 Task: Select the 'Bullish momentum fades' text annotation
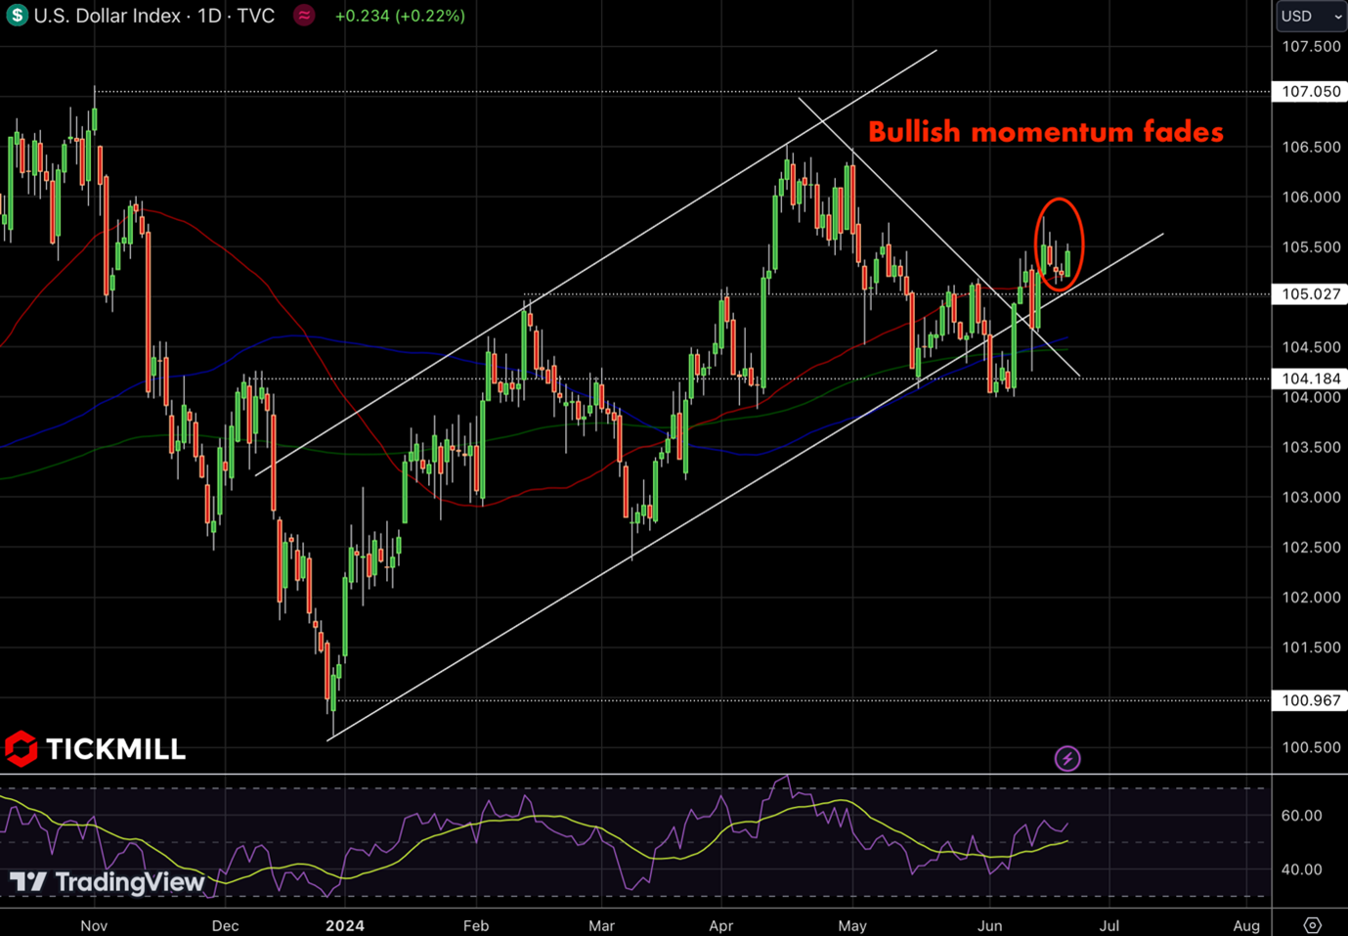pyautogui.click(x=1046, y=131)
